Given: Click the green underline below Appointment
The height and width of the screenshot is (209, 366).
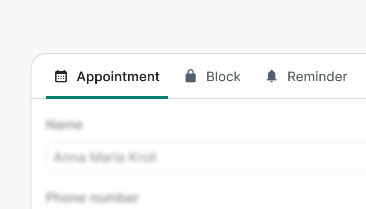Looking at the screenshot, I should pyautogui.click(x=107, y=97).
